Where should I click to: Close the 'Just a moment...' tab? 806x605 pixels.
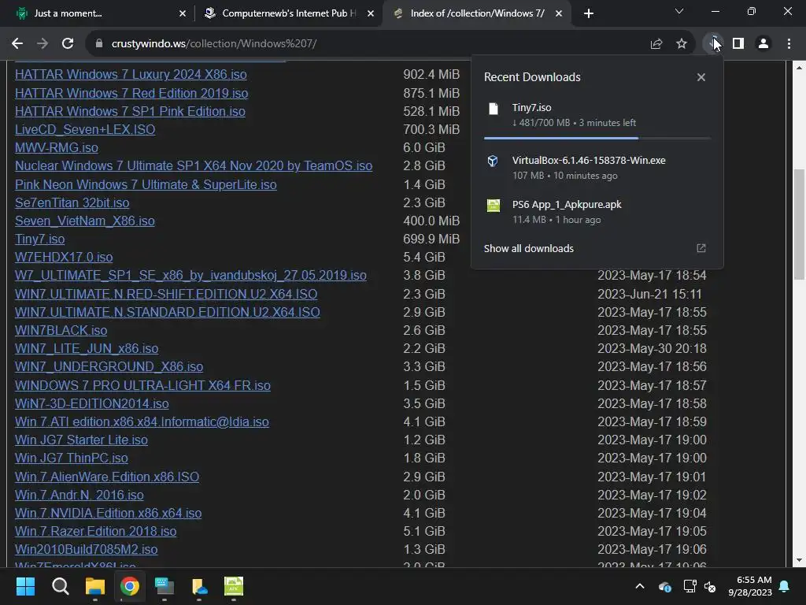click(x=183, y=13)
